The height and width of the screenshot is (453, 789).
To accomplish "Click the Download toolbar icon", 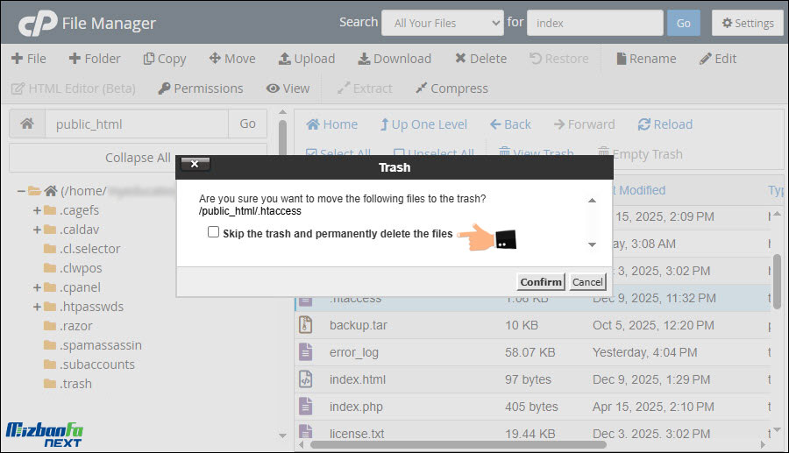I will pyautogui.click(x=364, y=59).
